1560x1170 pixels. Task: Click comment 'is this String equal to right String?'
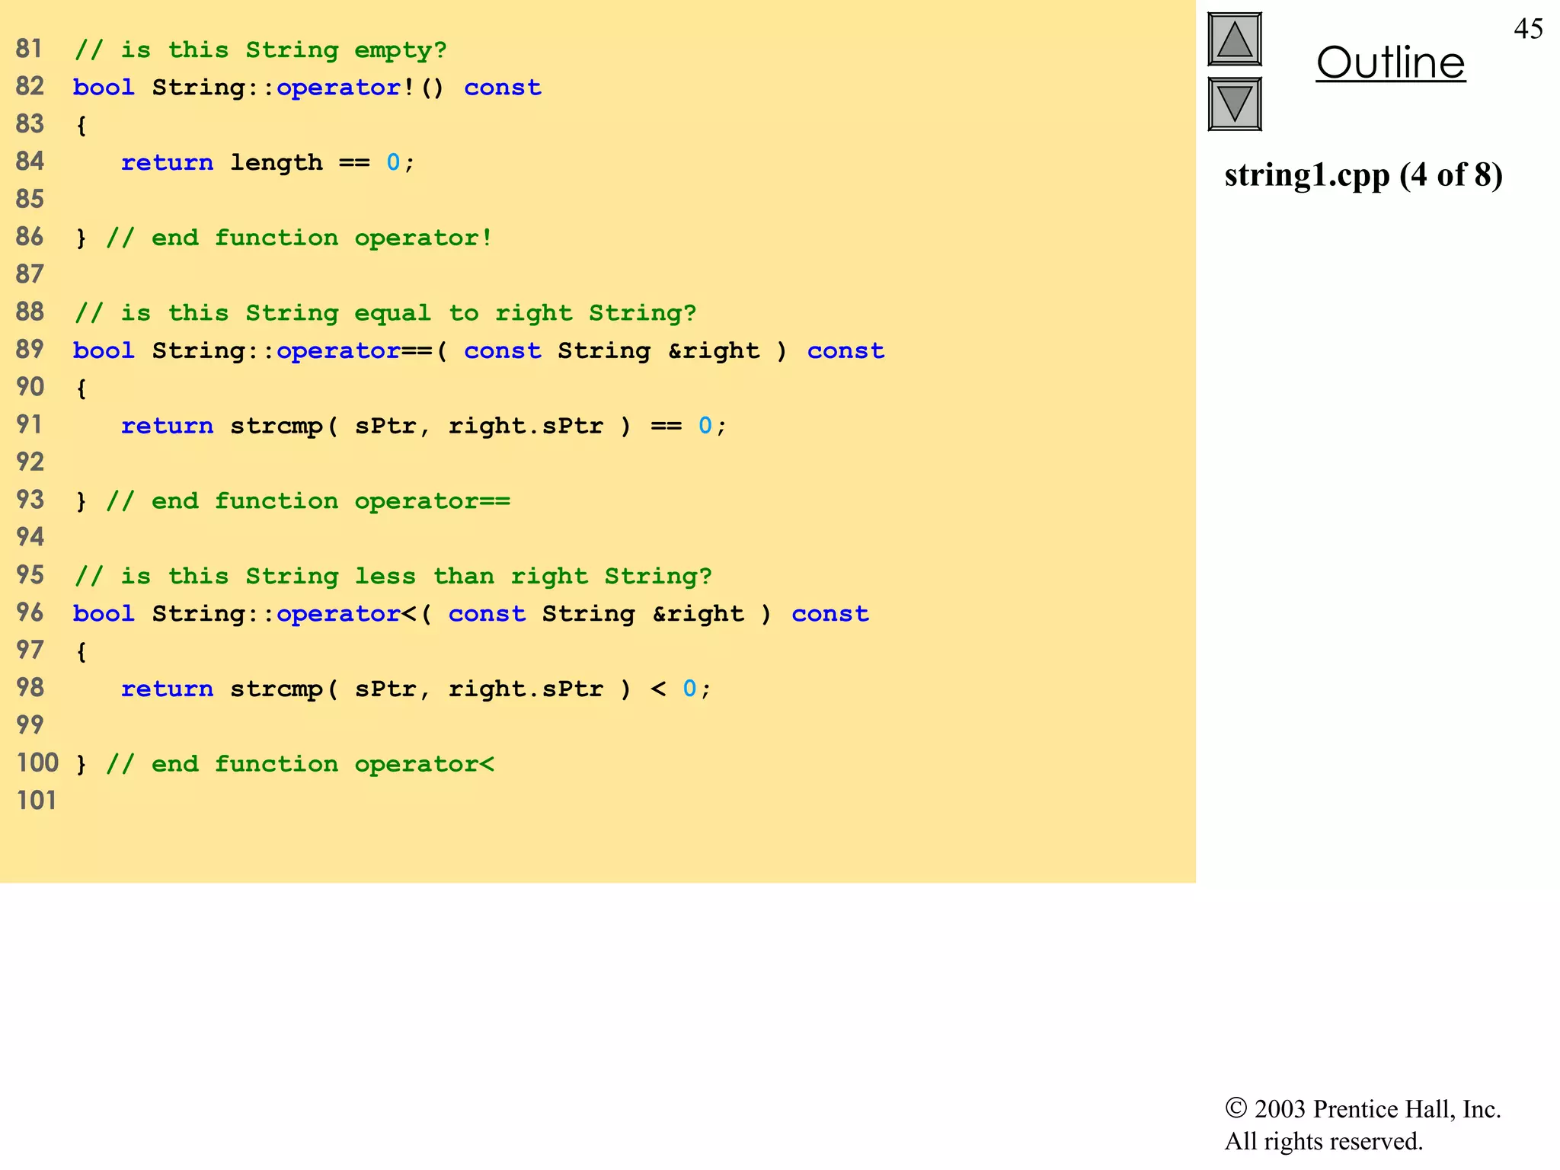tap(385, 313)
